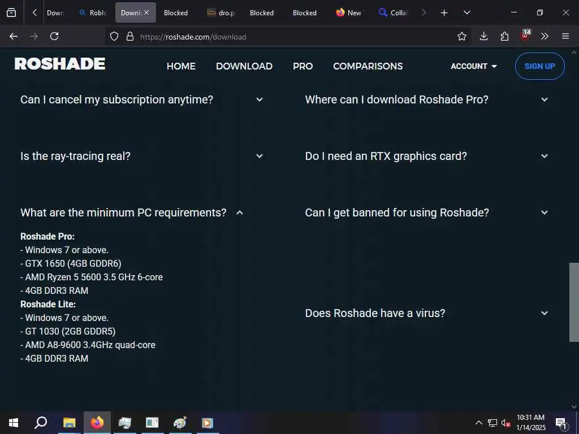
Task: Open the clock showing 10:31 AM
Action: pos(530,423)
